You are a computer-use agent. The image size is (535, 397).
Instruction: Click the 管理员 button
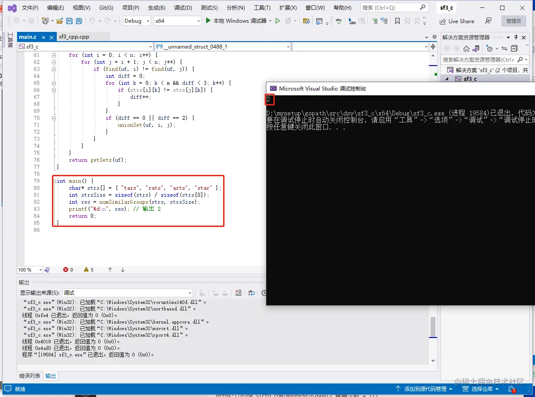pos(514,21)
